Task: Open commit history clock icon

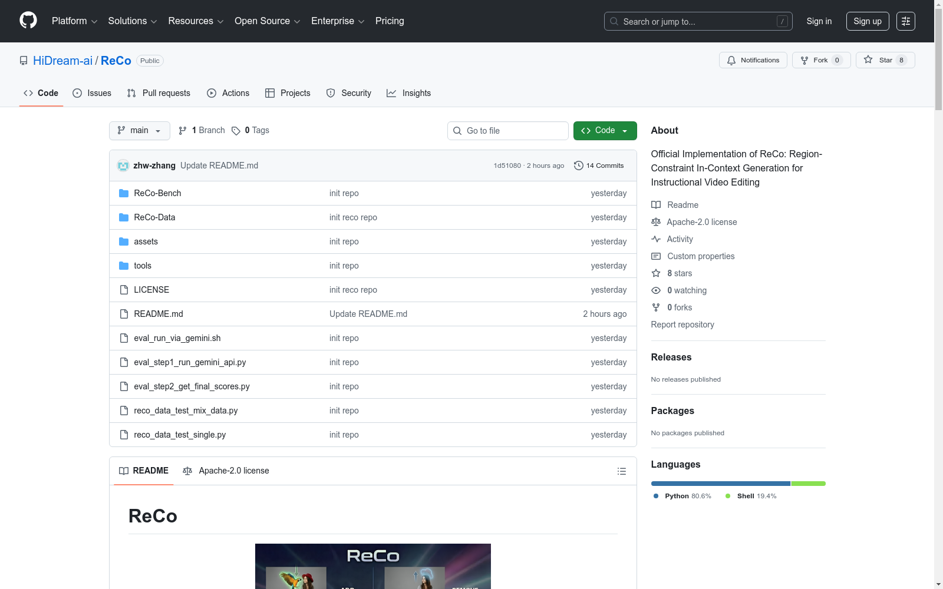Action: click(579, 166)
